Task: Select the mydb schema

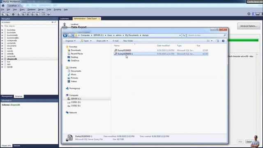Action: click(x=9, y=49)
